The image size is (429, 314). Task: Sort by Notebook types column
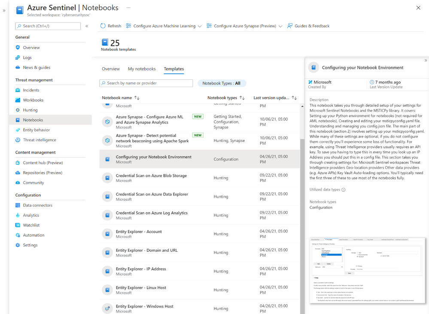point(226,98)
